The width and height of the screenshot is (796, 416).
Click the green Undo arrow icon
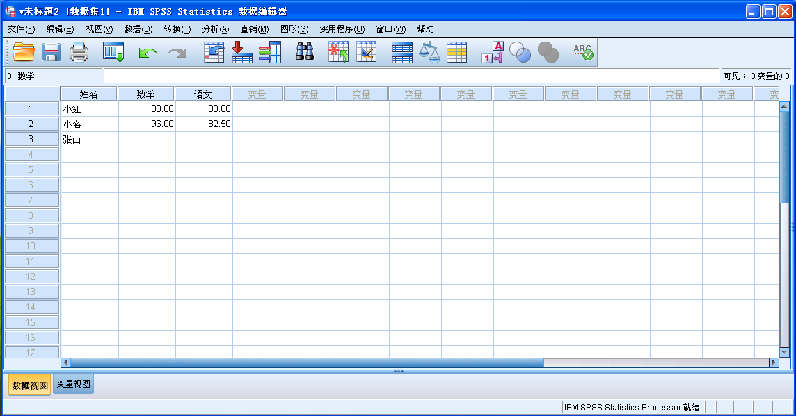coord(148,53)
